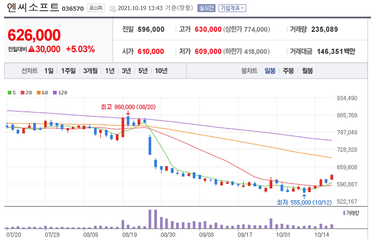Click the 934,490 price axis label

coord(347,98)
